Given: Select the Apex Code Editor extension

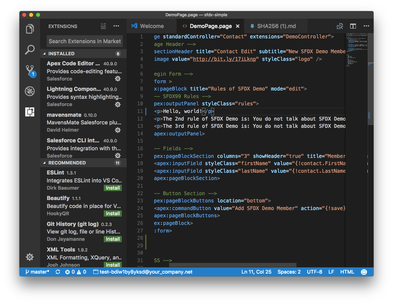Looking at the screenshot, I should tap(84, 71).
